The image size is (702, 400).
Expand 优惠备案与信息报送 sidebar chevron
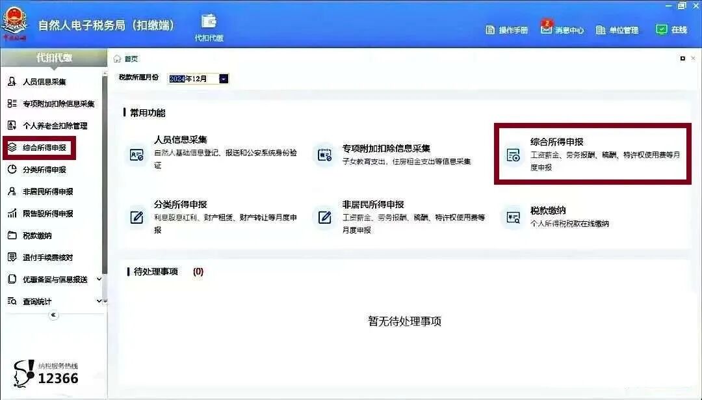click(98, 279)
